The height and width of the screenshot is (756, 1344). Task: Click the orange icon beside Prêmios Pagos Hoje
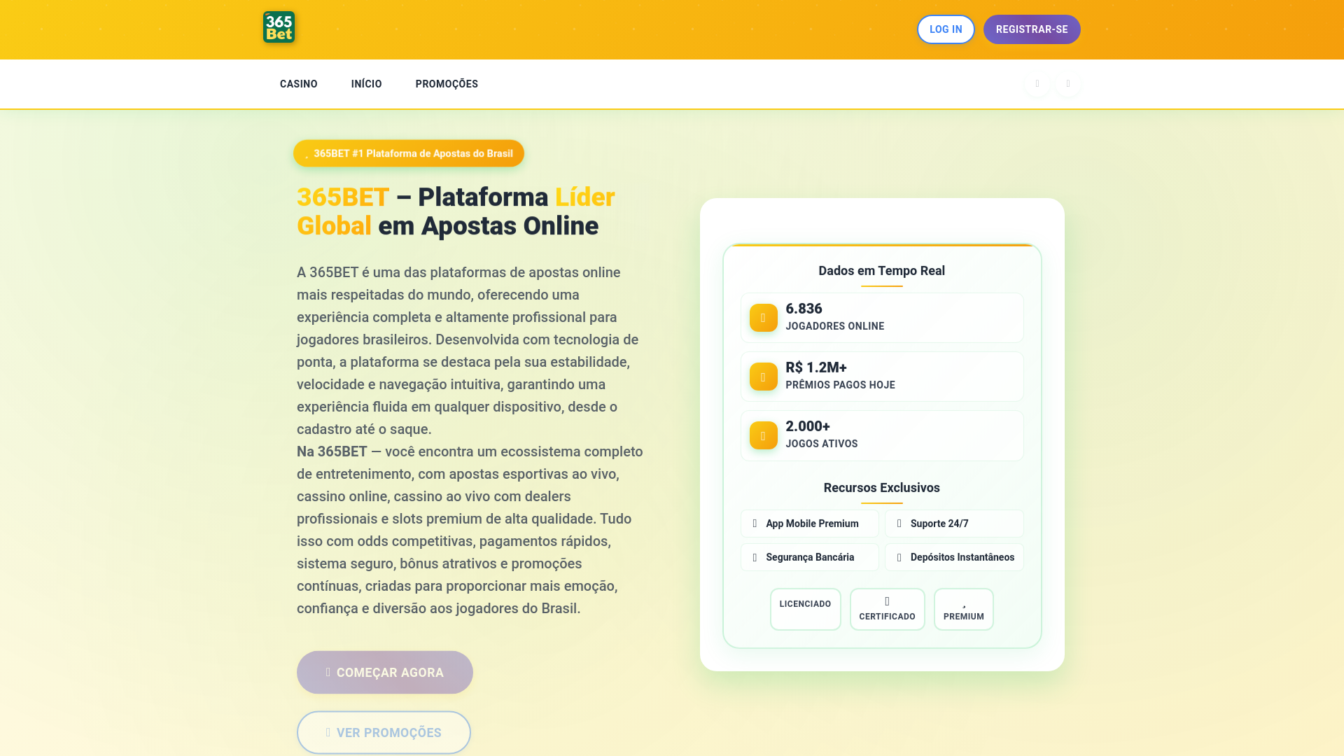click(763, 377)
